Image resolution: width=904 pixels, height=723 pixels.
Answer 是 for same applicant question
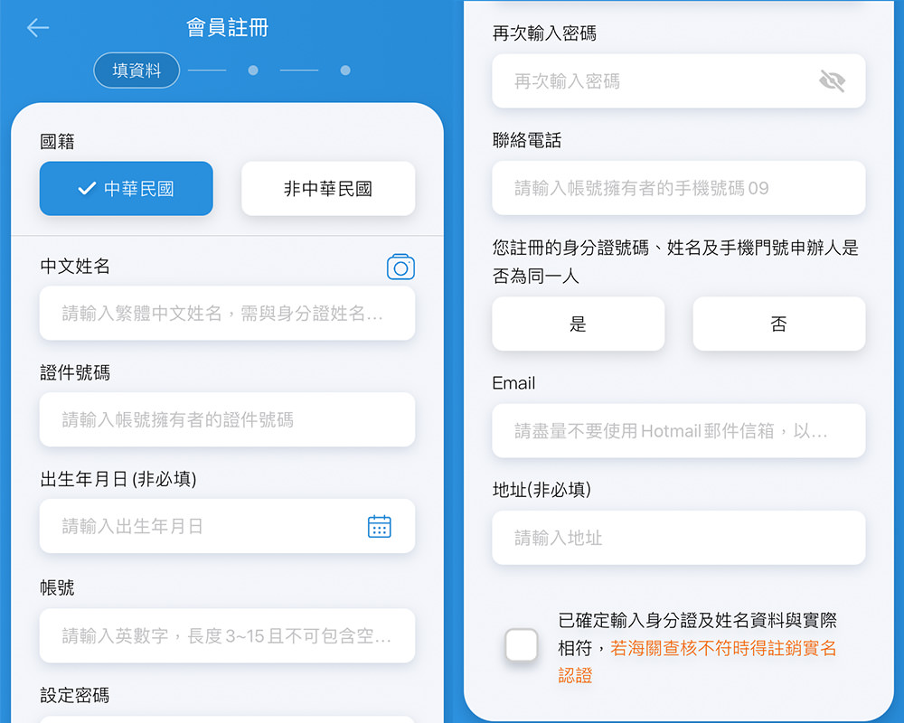pos(578,324)
